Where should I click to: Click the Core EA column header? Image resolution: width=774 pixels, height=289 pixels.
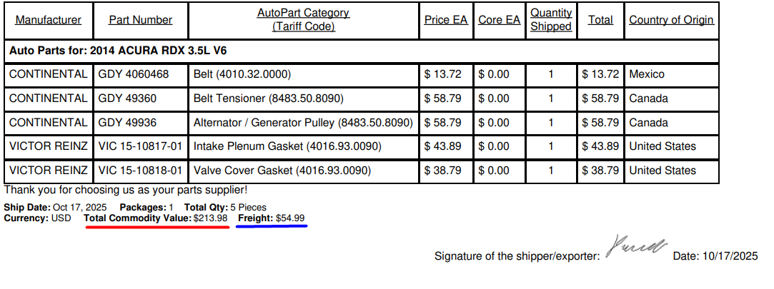tap(499, 20)
